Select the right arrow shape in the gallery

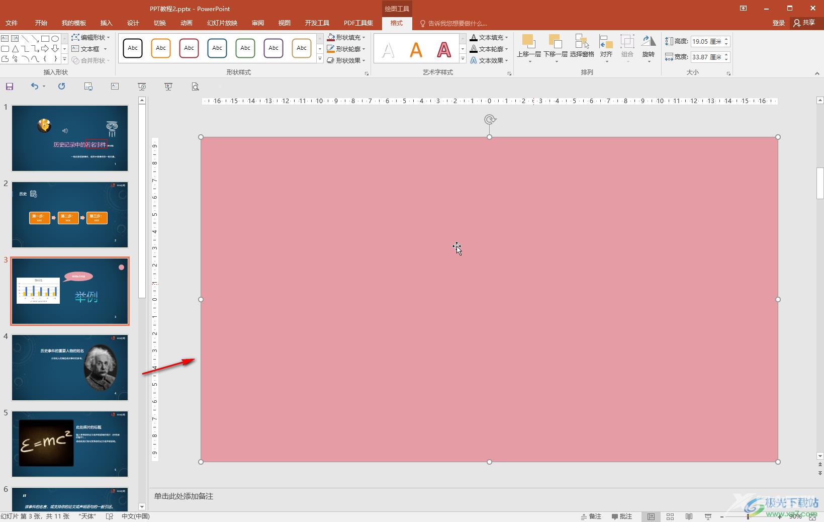tap(45, 49)
